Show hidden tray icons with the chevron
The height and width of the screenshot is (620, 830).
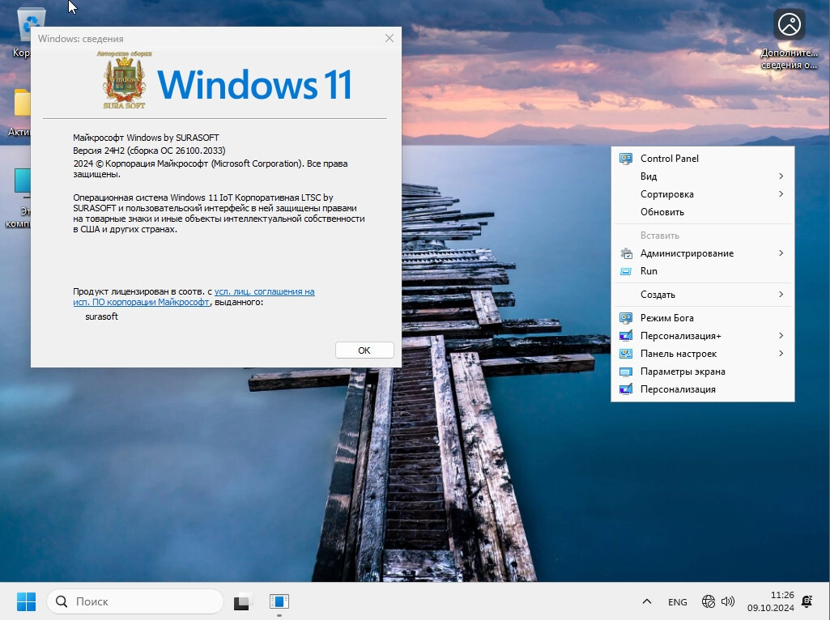[646, 601]
